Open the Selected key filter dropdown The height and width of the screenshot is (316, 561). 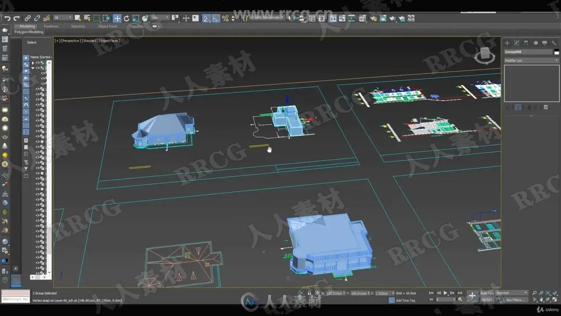pos(511,293)
